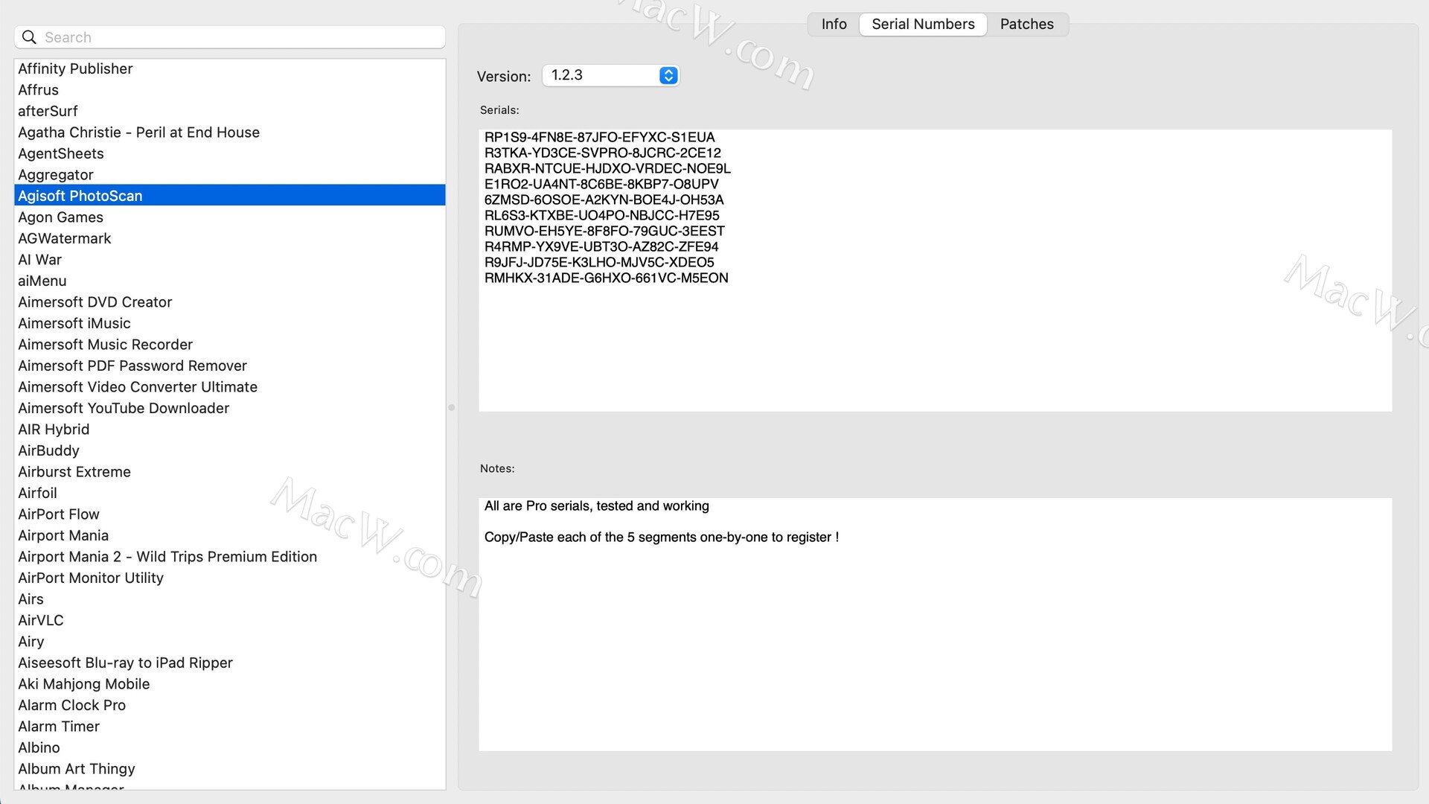Image resolution: width=1429 pixels, height=804 pixels.
Task: Select Airport Mania 2 - Wild Trips Premium Edition
Action: (x=230, y=557)
